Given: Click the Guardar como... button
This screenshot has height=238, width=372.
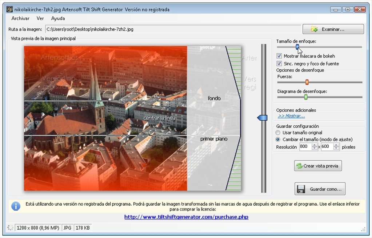Looking at the screenshot, I should [x=320, y=189].
